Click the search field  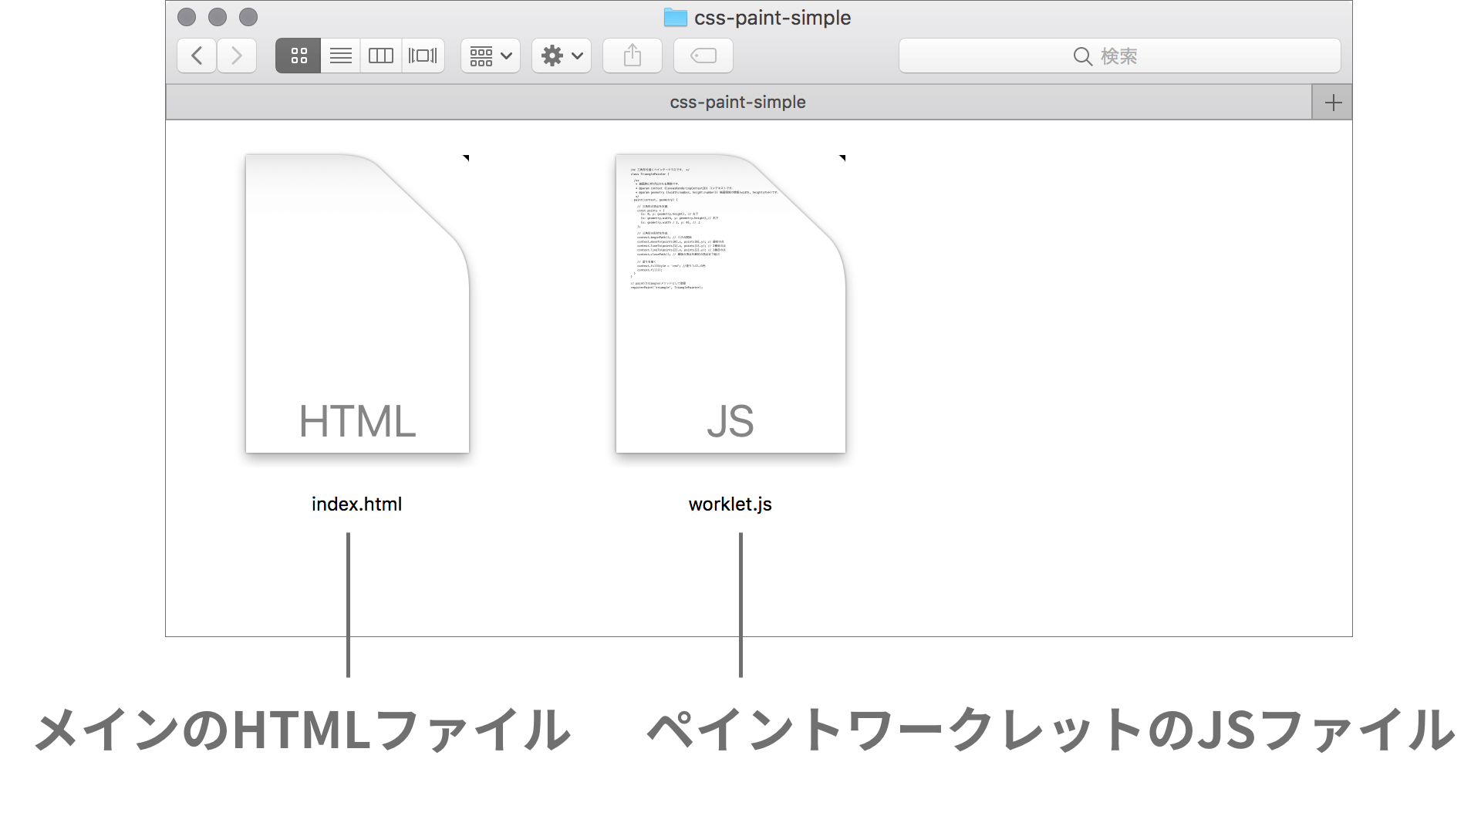coord(1118,56)
